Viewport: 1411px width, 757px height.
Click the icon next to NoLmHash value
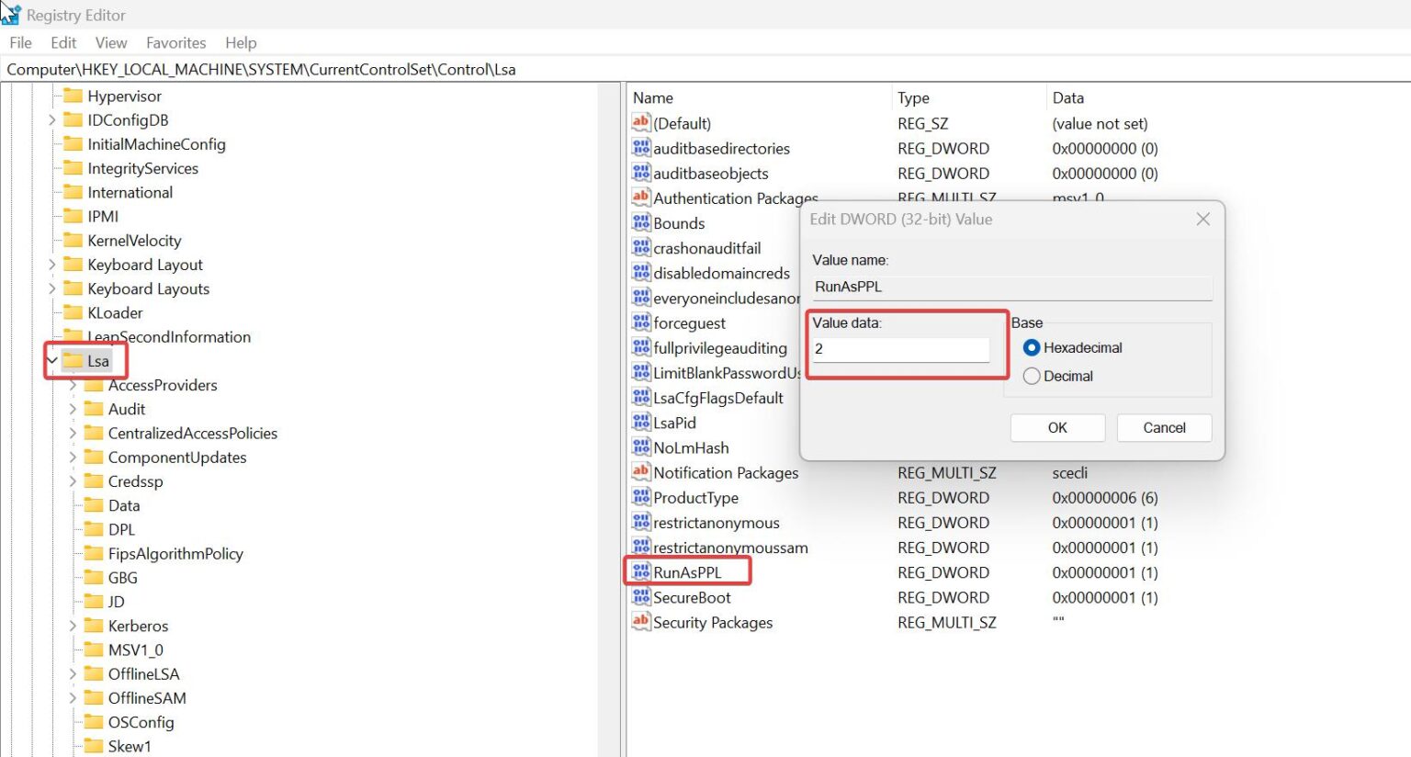pos(641,447)
